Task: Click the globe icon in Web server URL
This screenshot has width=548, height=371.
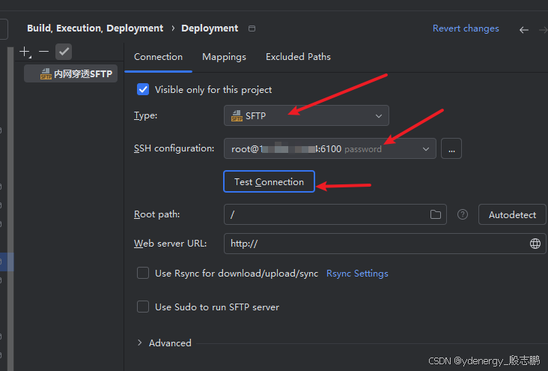Action: 535,244
